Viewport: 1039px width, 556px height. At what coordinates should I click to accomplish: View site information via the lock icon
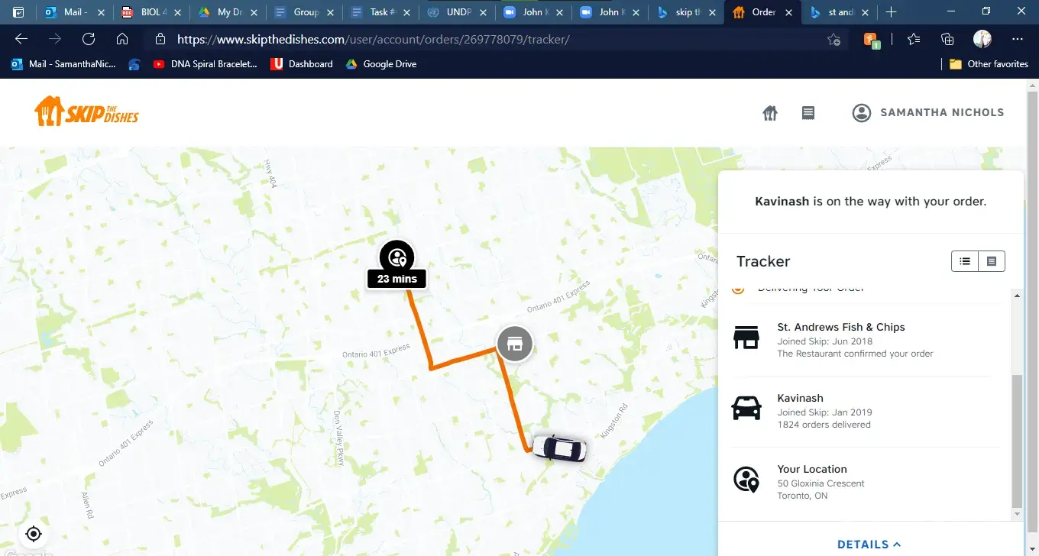click(x=160, y=40)
